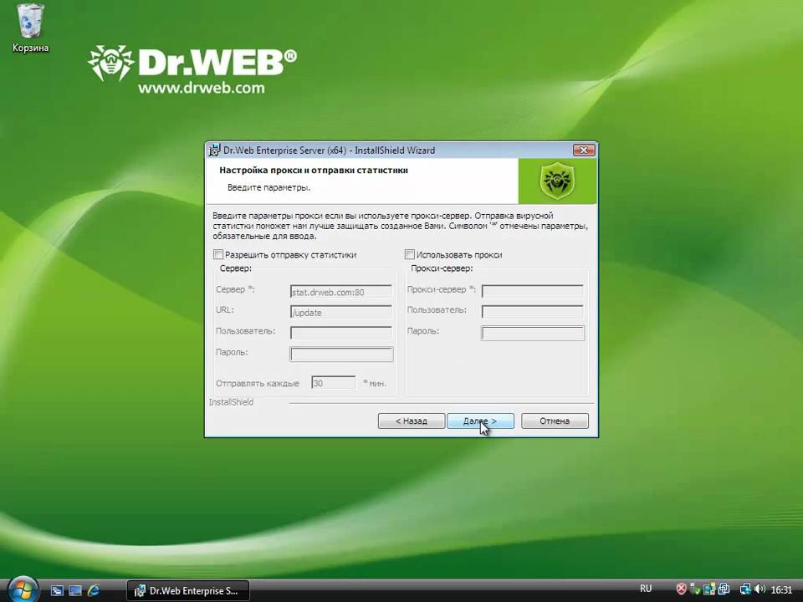Viewport: 803px width, 602px height.
Task: Proceed with the 'Далее >' button
Action: click(x=480, y=421)
